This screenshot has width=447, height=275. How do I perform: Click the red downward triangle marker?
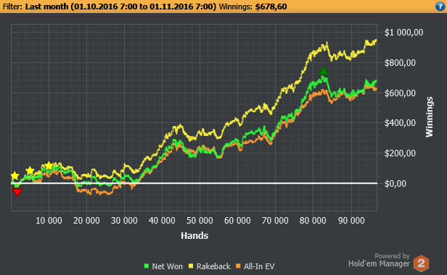[17, 192]
